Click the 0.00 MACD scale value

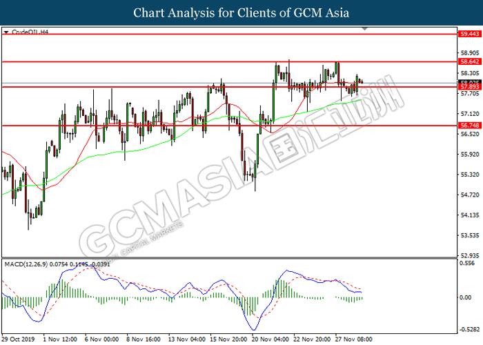tap(466, 297)
